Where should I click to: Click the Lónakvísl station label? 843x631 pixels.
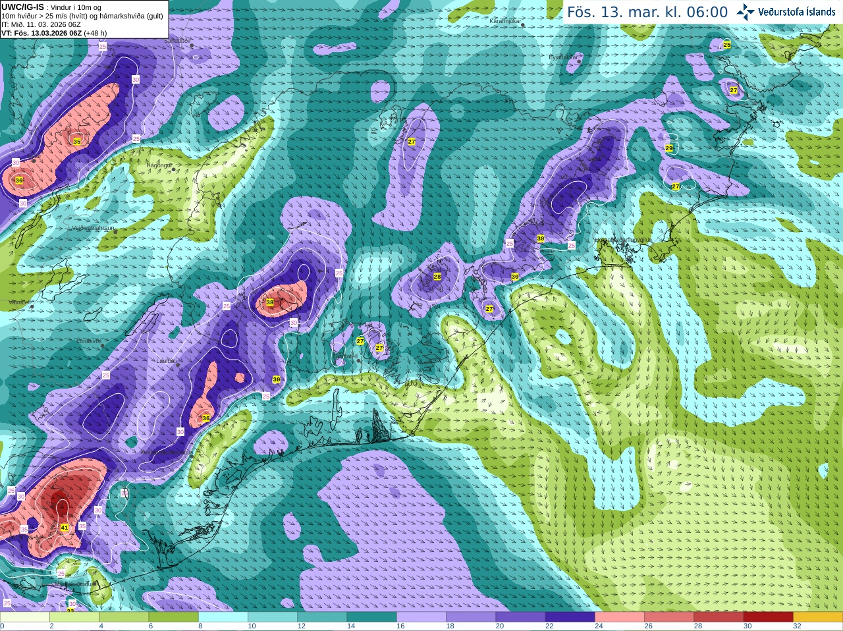tap(89, 341)
